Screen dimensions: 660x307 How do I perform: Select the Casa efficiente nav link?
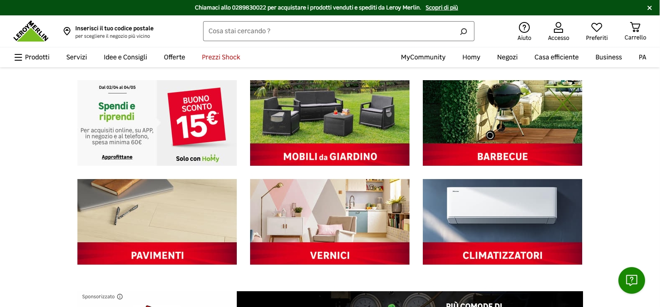pos(556,57)
